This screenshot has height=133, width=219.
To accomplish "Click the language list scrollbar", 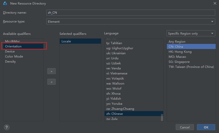I will coord(162,117).
